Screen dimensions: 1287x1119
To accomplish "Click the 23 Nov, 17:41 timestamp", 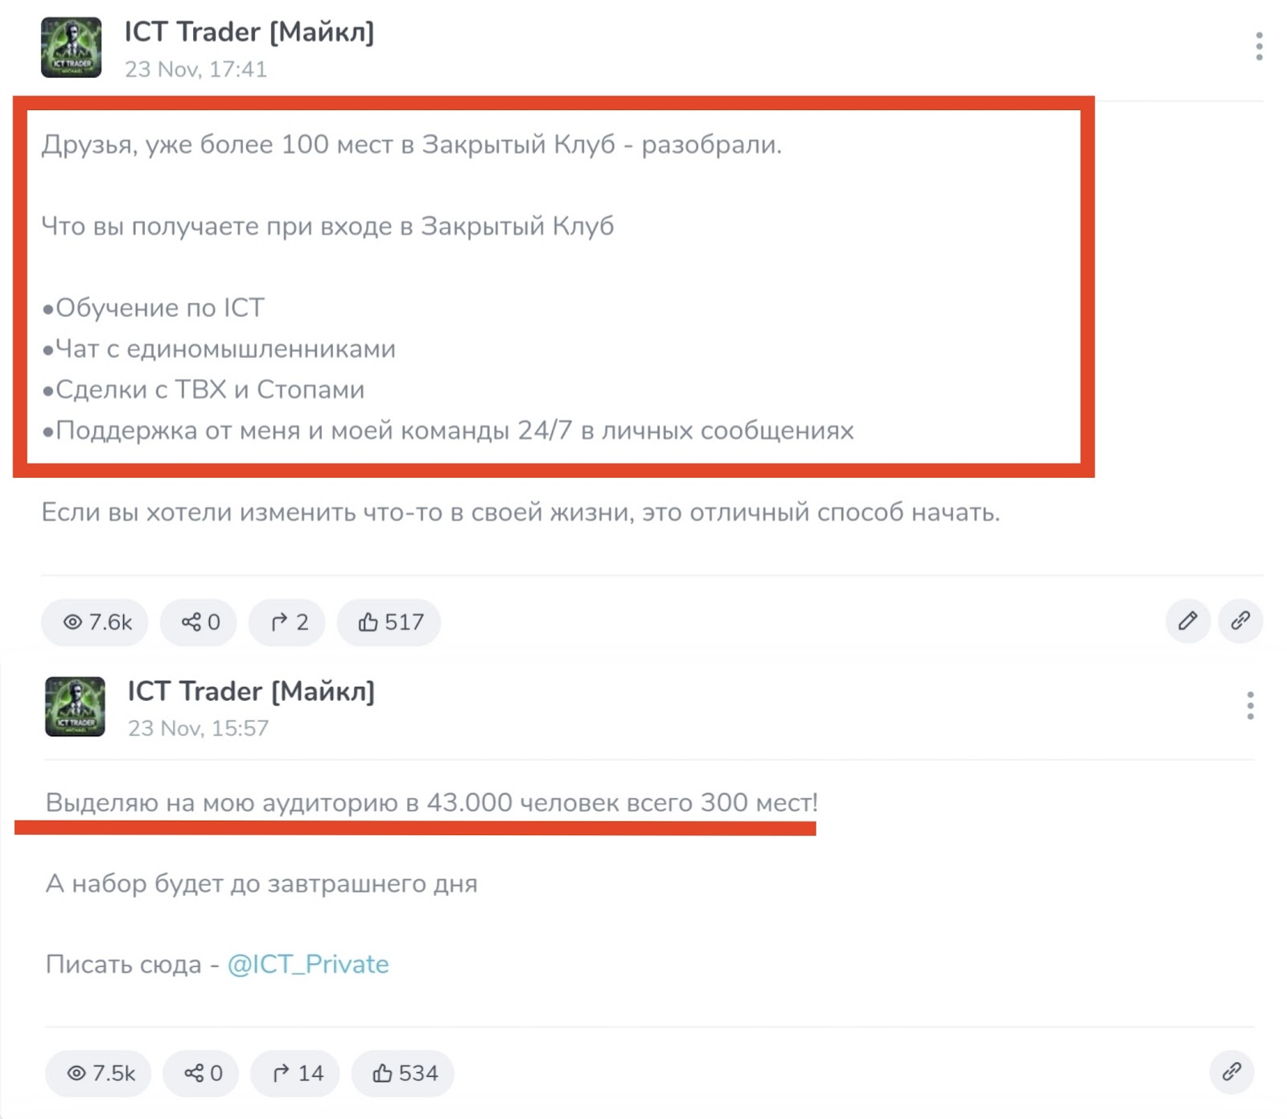I will [x=195, y=69].
